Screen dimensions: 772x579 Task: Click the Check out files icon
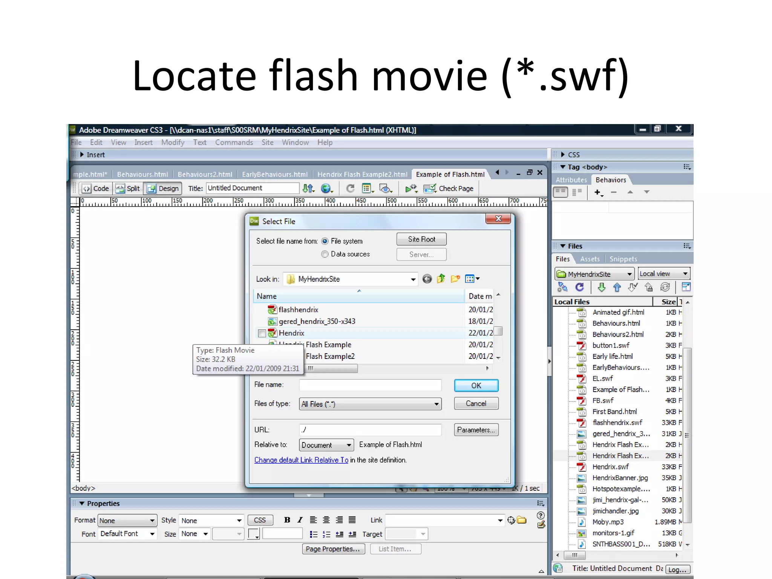click(633, 288)
